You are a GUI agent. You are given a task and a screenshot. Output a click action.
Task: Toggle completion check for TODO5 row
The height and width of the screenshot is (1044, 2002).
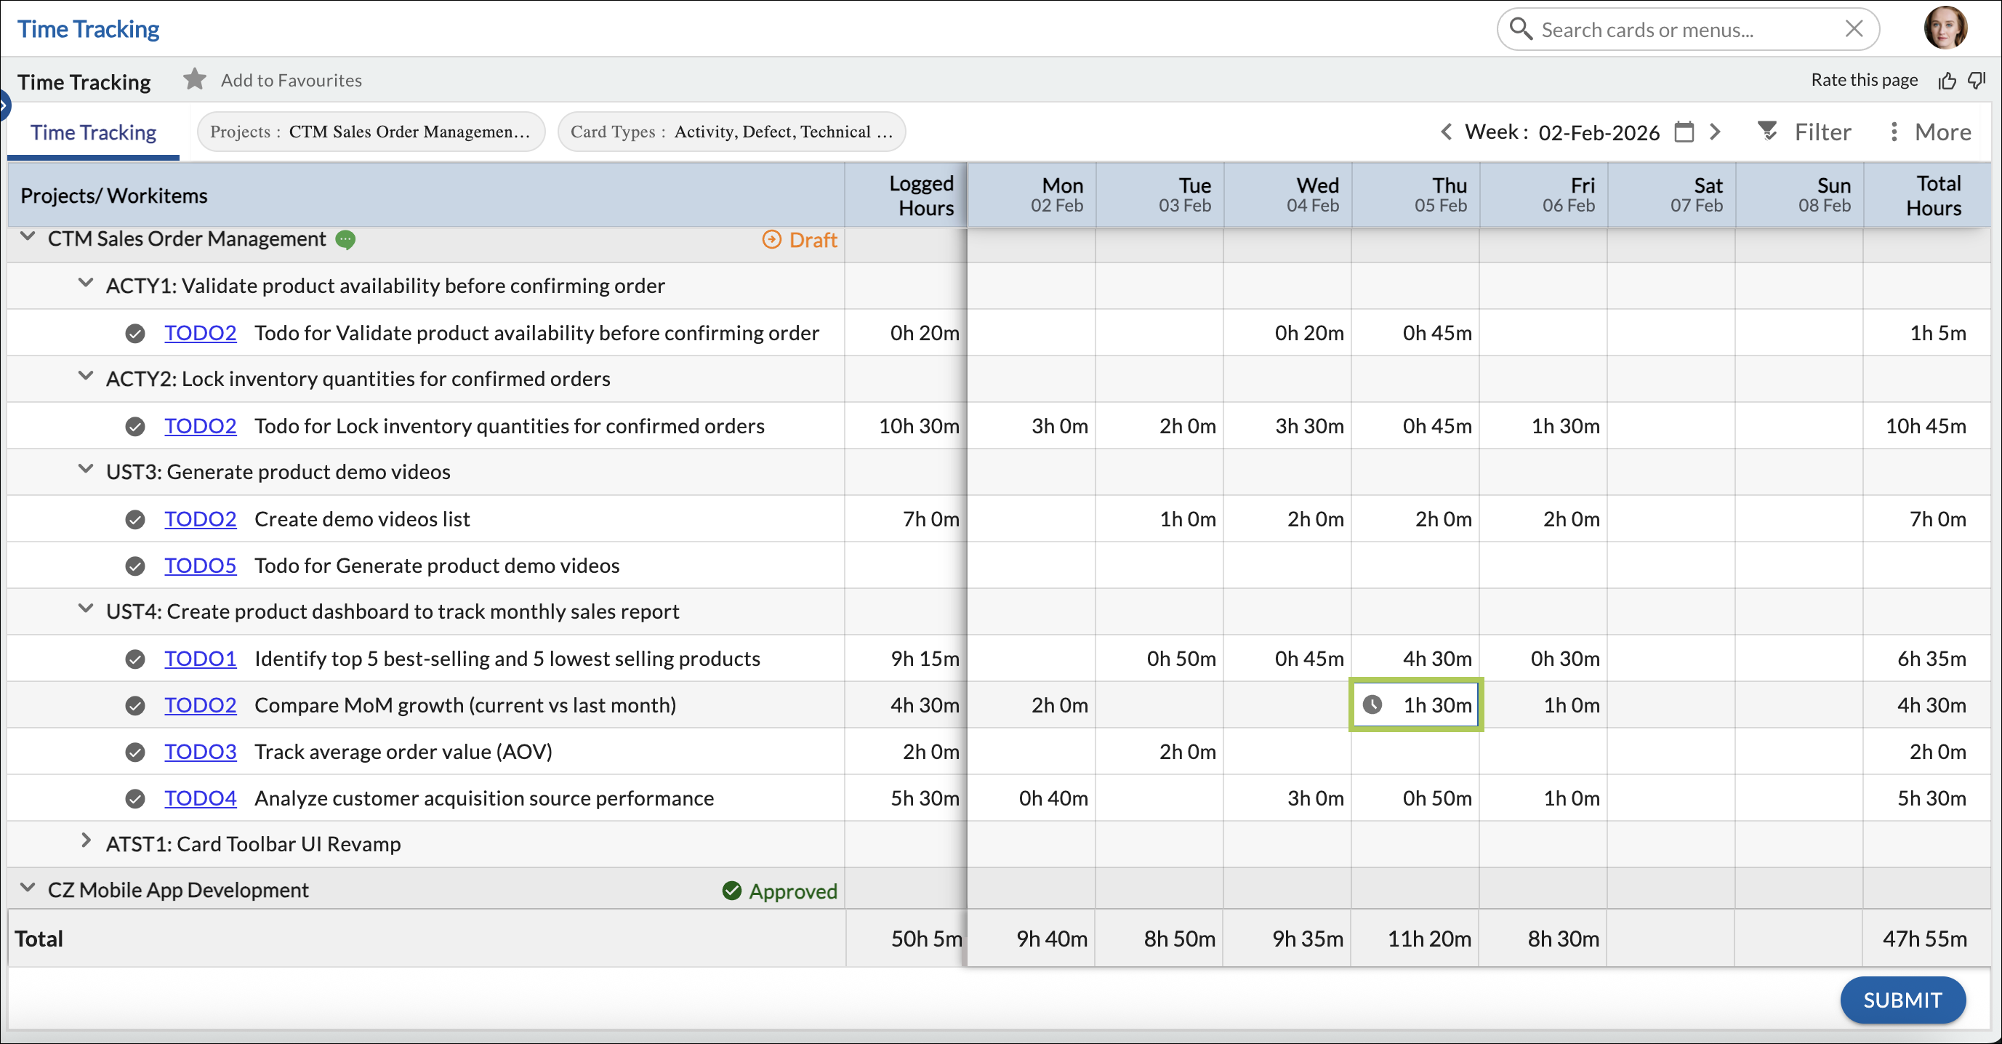[x=135, y=565]
